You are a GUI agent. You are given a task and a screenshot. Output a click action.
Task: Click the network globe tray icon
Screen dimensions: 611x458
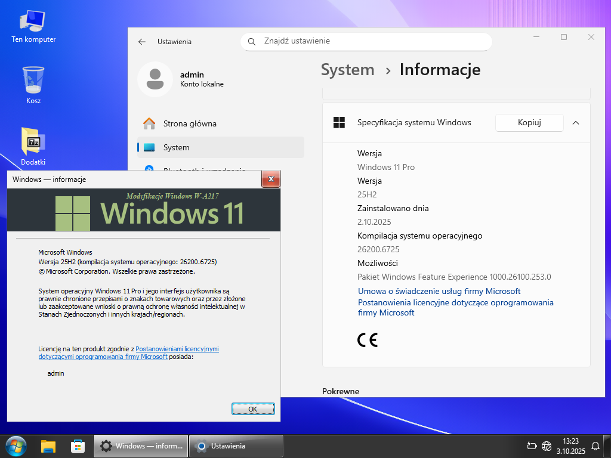coord(547,446)
